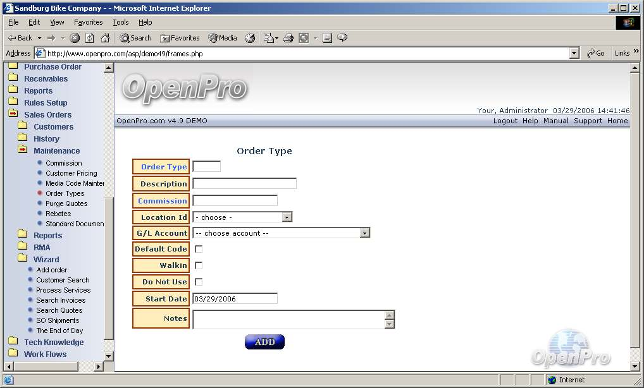The width and height of the screenshot is (644, 388).
Task: Tick the Walkin checkbox
Action: [x=199, y=265]
